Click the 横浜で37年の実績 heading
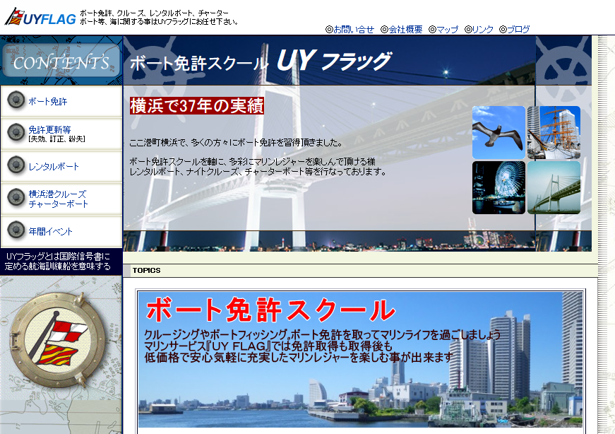Screen dimensions: 615x434 197,106
